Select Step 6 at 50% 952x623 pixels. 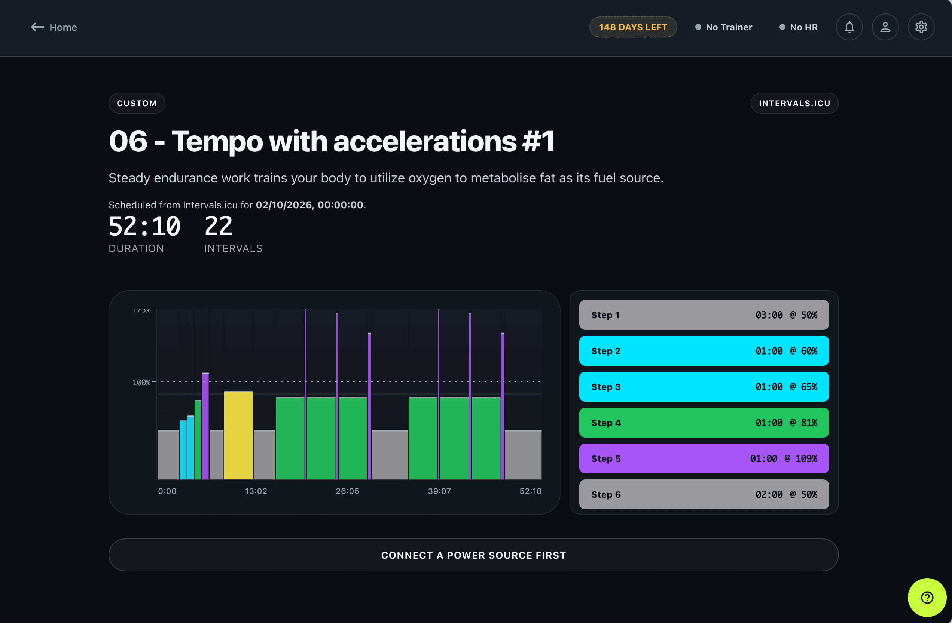click(704, 494)
